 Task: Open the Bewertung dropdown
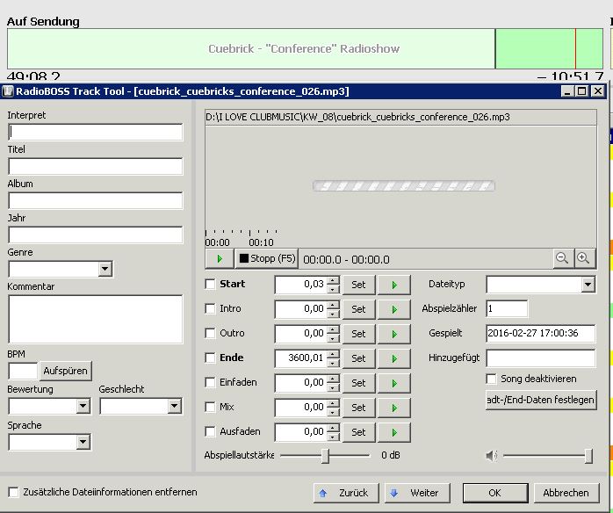point(83,406)
